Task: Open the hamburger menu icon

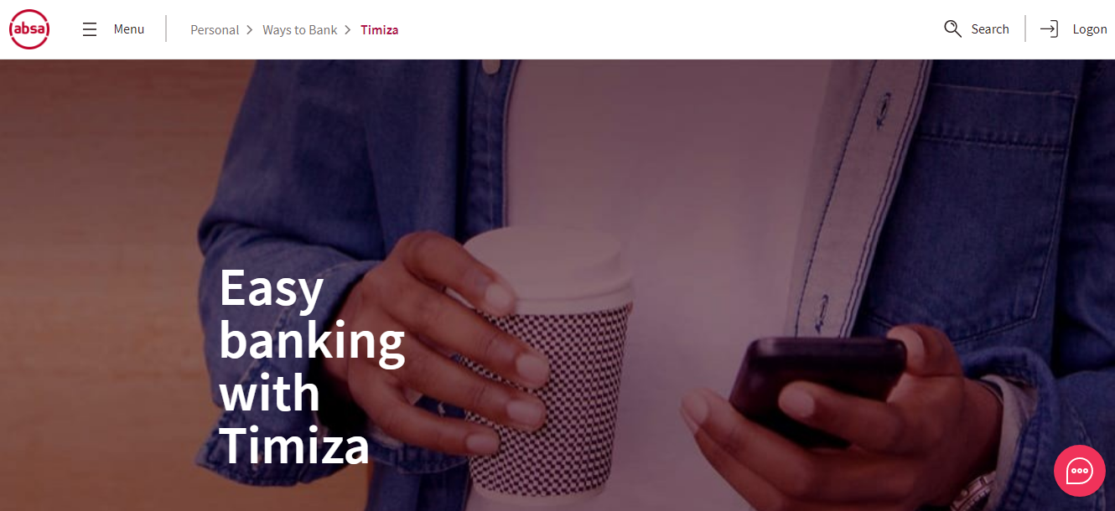Action: 90,29
